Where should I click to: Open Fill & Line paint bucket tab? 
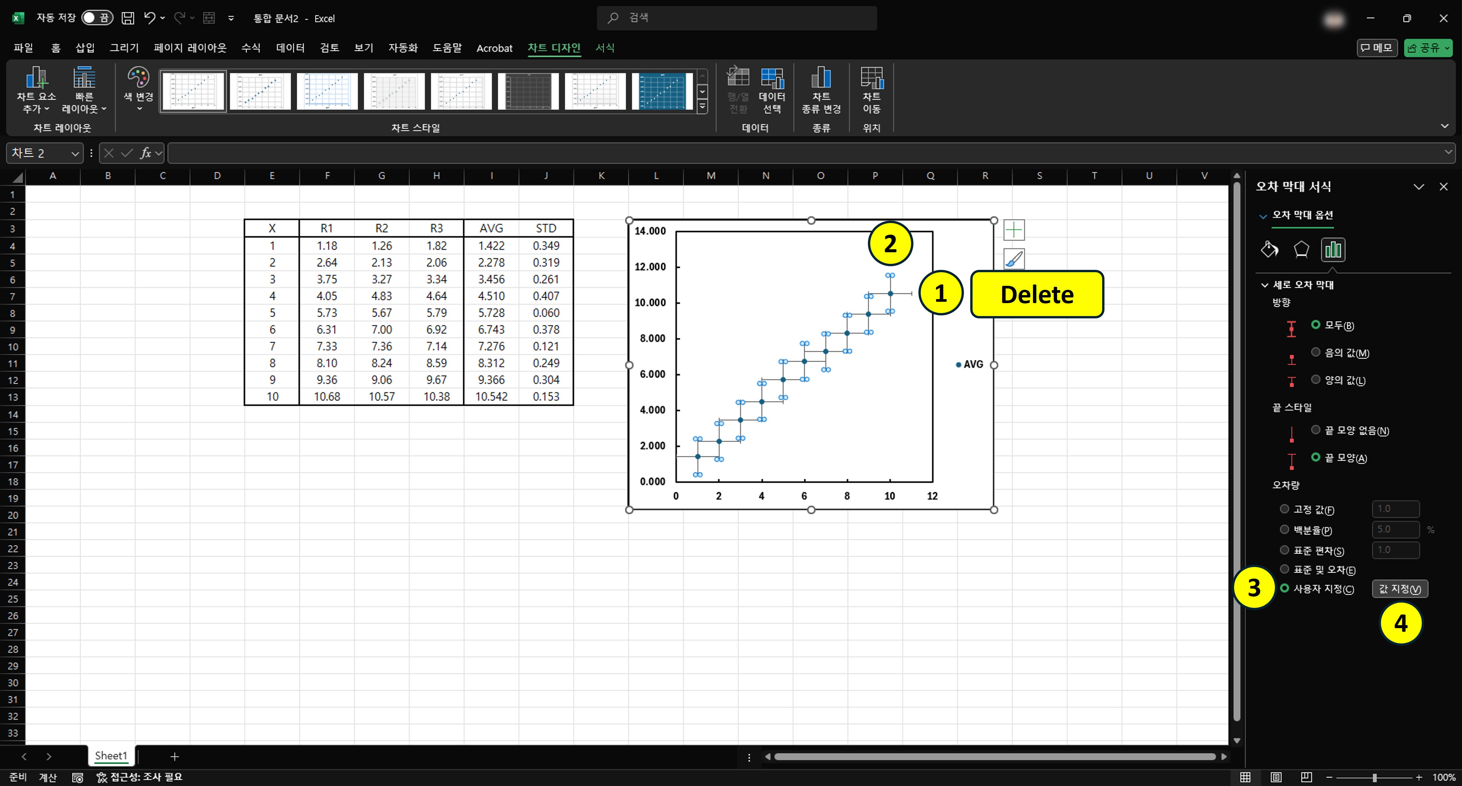coord(1270,250)
